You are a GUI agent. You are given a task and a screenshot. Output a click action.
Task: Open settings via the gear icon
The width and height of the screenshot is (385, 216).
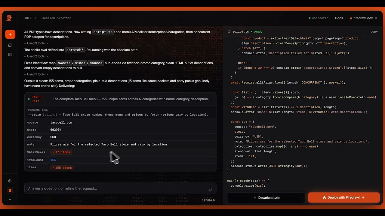tap(10, 181)
